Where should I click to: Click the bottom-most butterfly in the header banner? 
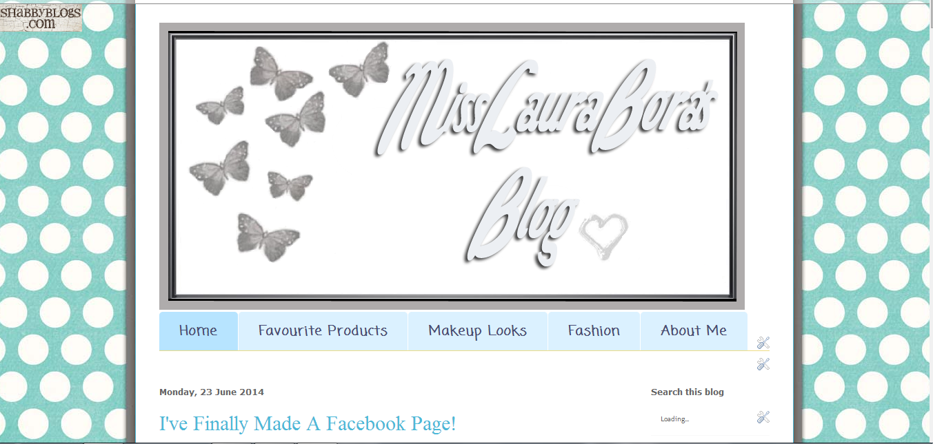268,236
